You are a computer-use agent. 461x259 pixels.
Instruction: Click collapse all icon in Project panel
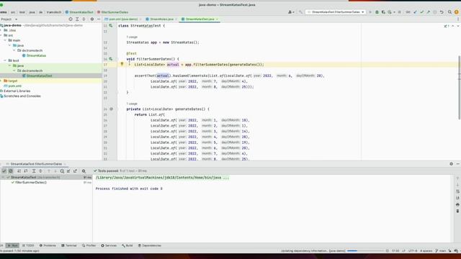(x=84, y=19)
